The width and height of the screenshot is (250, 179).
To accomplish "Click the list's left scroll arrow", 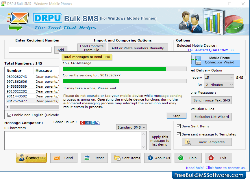I will pyautogui.click(x=7, y=107).
